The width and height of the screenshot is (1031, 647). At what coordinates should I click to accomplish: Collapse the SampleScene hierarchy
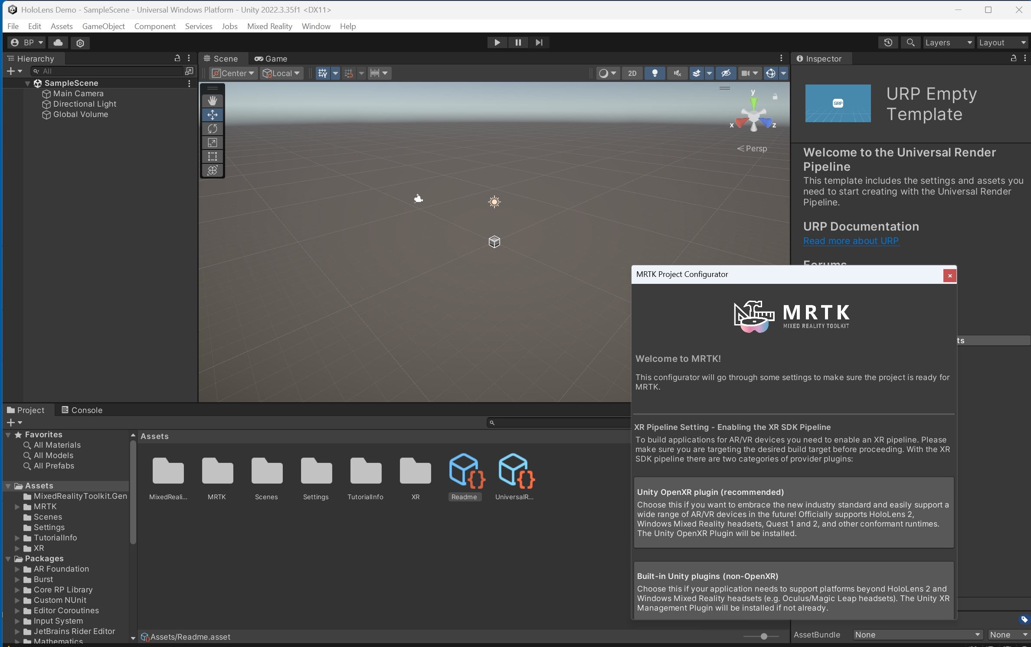pos(27,83)
